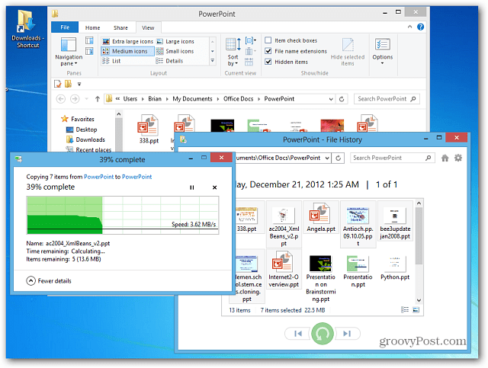This screenshot has width=488, height=368.
Task: Uncheck File name extensions
Action: [296, 51]
